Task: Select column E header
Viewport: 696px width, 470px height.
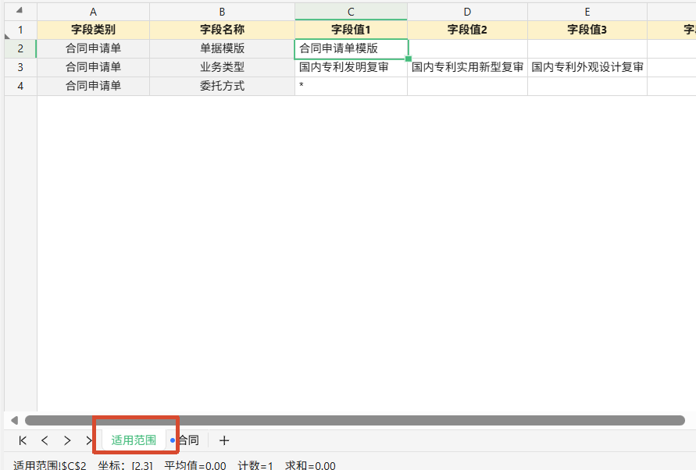Action: pos(587,12)
